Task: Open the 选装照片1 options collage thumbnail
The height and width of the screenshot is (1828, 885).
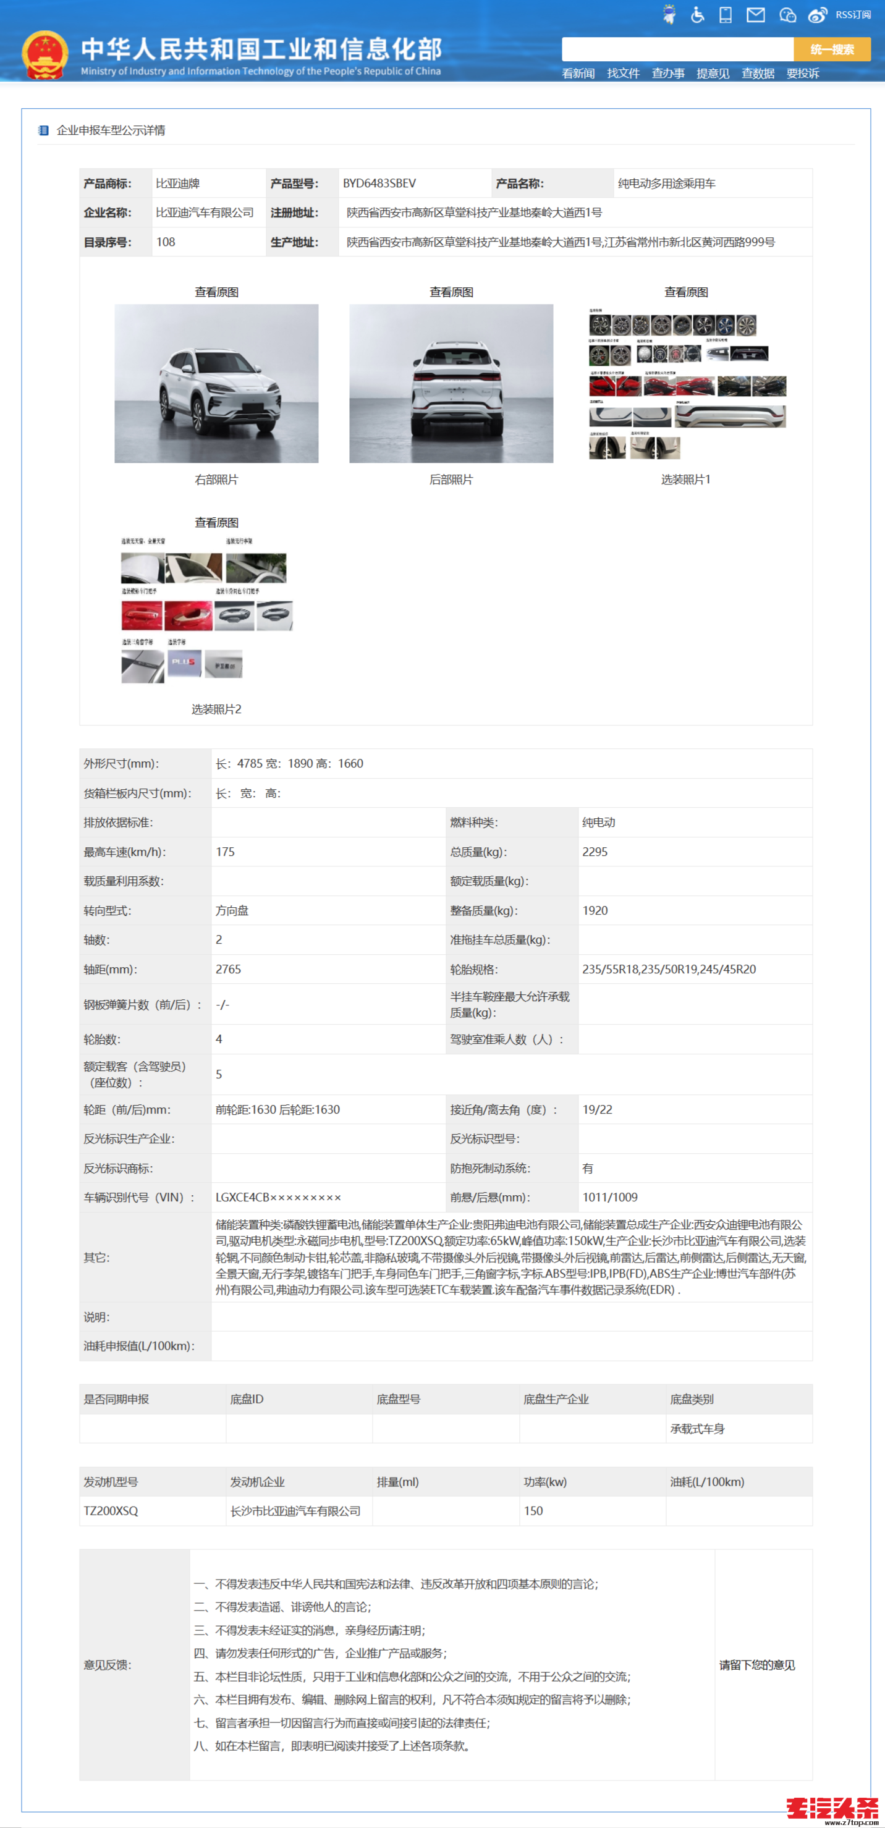Action: 687,383
